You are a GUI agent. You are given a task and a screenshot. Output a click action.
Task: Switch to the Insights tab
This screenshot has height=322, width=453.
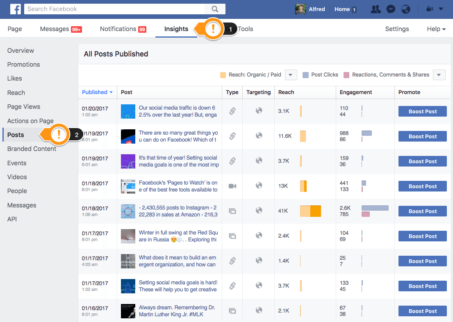[x=176, y=29]
